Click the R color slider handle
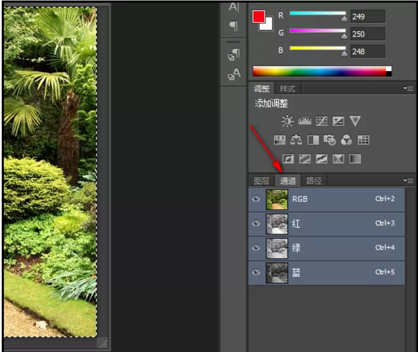The width and height of the screenshot is (418, 352). 344,18
